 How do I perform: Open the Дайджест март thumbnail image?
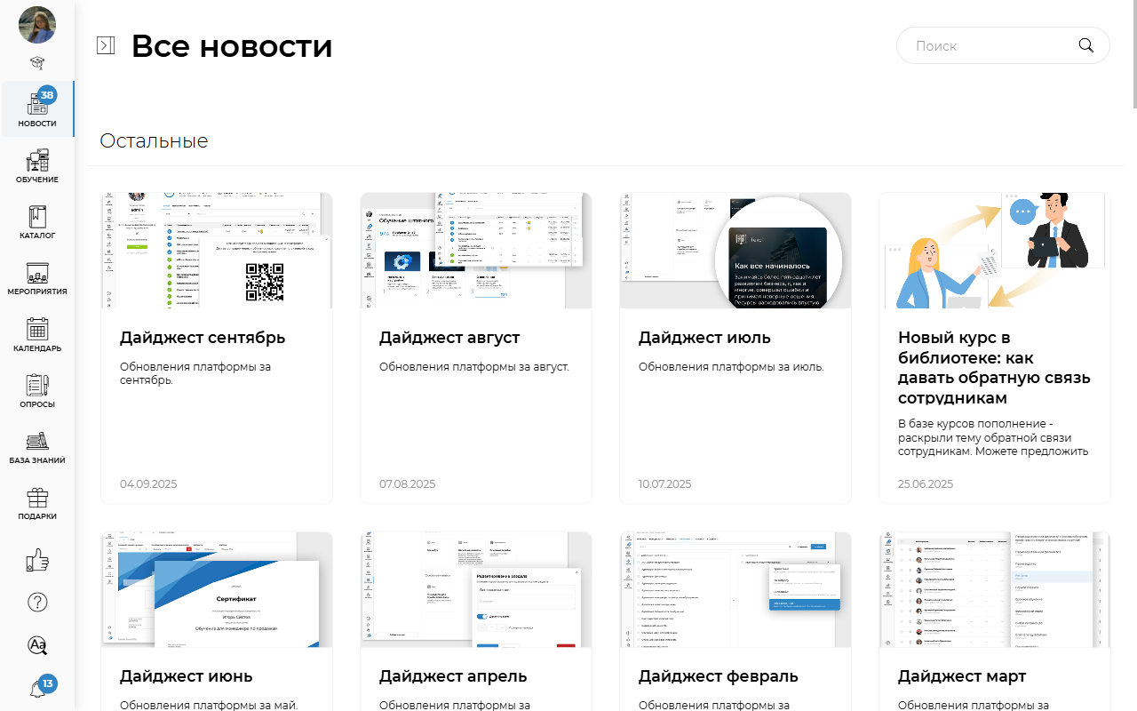(995, 589)
